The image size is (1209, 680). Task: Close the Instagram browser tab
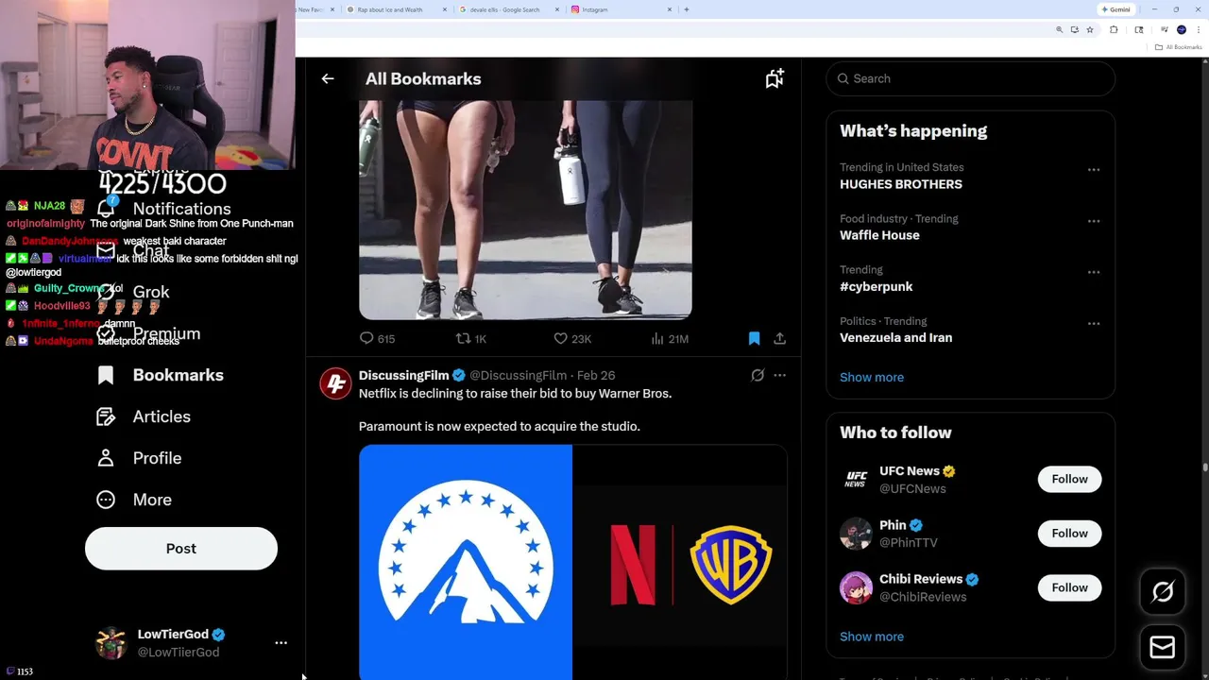[670, 9]
